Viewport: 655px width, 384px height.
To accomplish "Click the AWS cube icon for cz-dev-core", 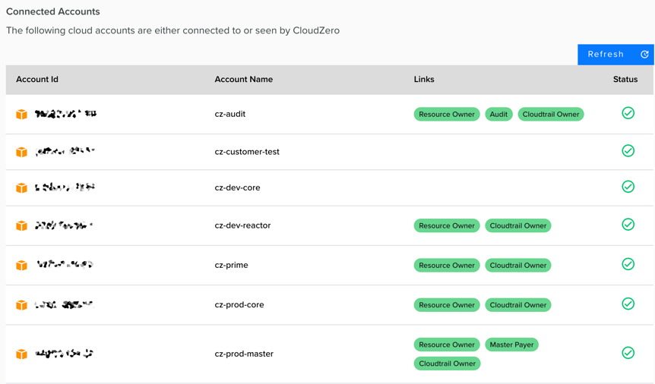I will tap(22, 188).
